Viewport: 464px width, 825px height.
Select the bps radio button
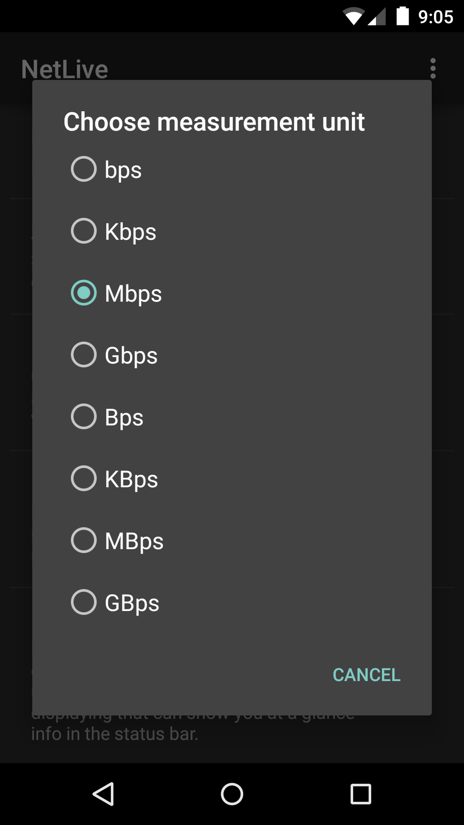84,169
